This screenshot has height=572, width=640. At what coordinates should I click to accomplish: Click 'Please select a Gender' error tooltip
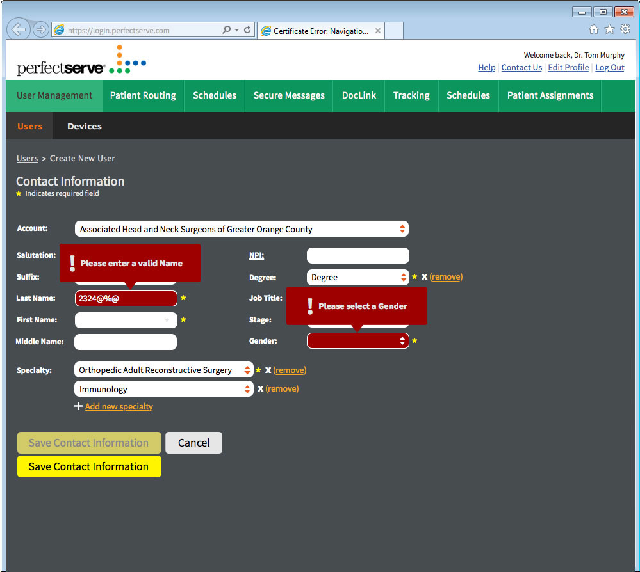357,306
